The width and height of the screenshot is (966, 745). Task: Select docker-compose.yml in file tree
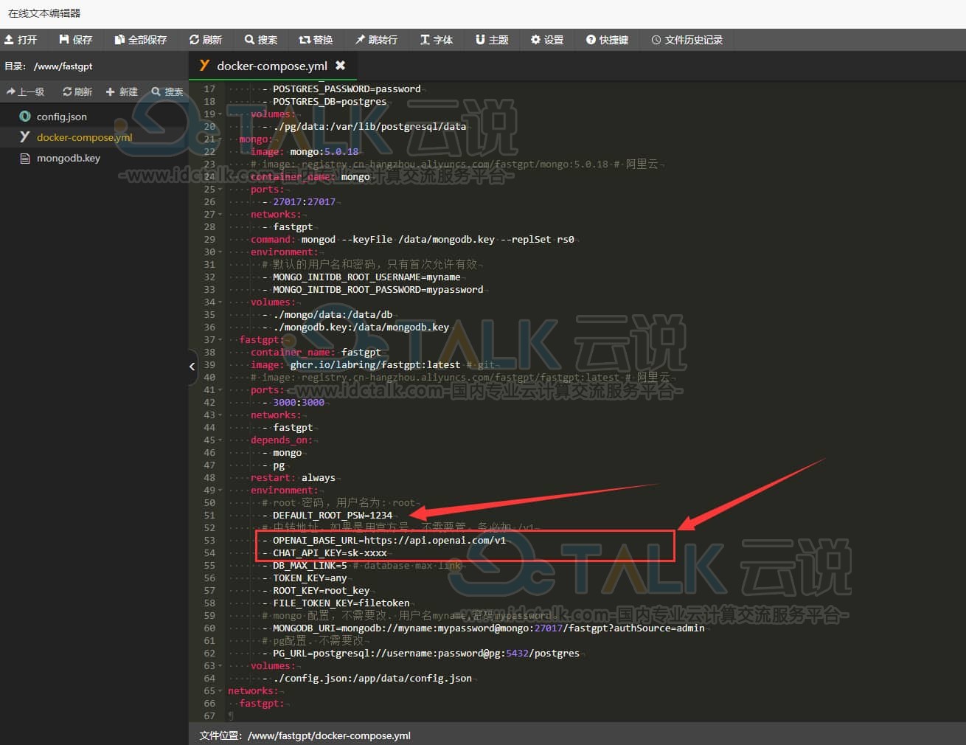[x=85, y=137]
